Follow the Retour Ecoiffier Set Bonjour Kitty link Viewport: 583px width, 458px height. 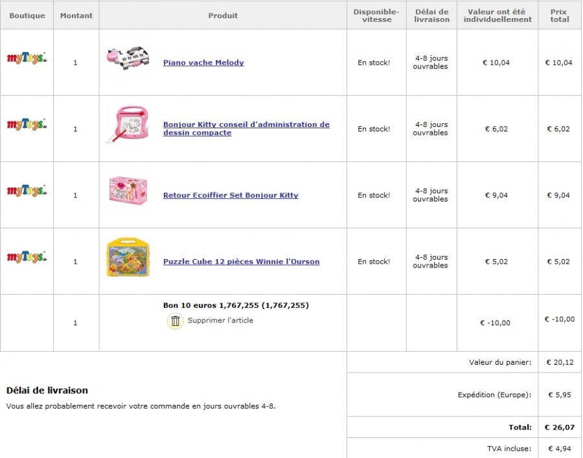click(231, 195)
